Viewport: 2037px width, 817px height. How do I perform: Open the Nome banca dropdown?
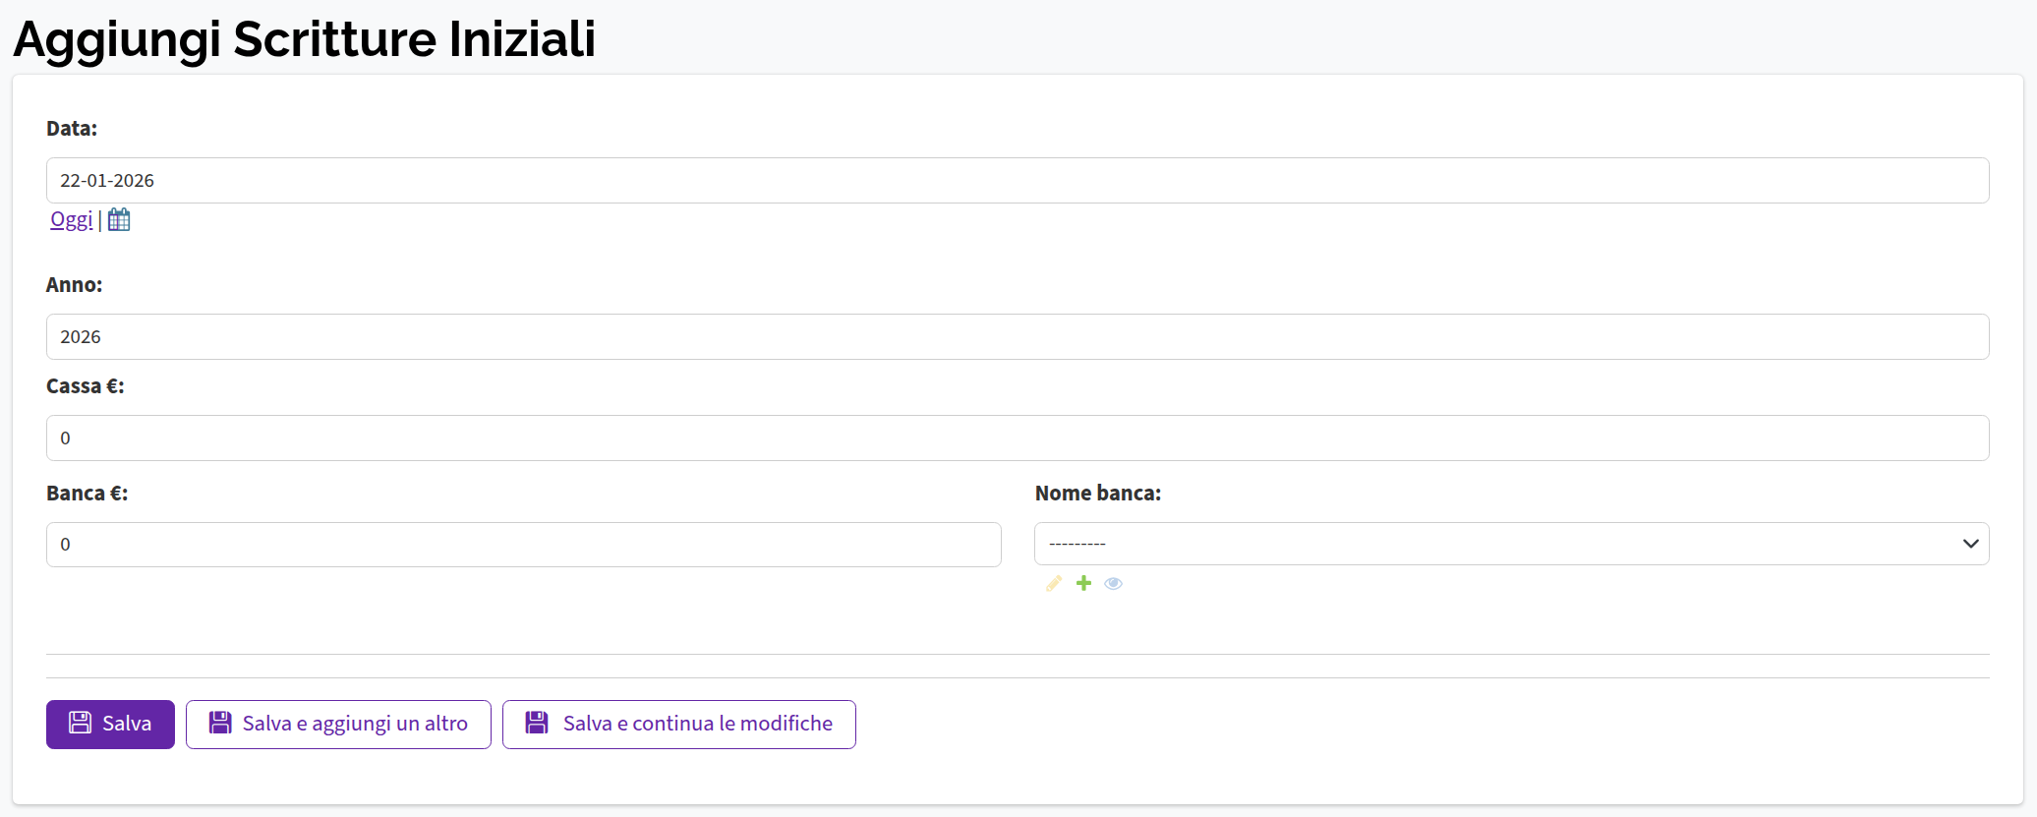(x=1494, y=544)
